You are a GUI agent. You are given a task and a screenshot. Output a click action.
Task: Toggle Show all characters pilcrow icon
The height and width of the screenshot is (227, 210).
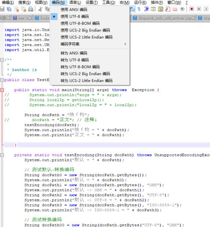pyautogui.click(x=139, y=9)
